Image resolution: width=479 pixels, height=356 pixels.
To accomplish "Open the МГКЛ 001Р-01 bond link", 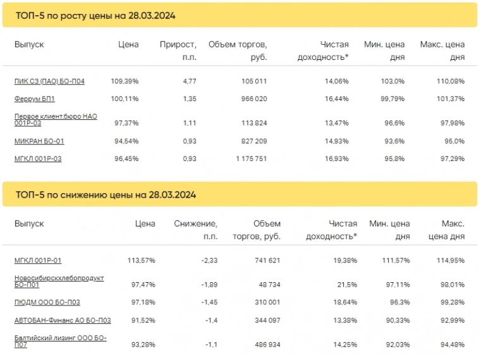I will tap(38, 260).
